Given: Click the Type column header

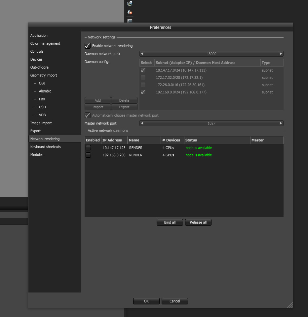Looking at the screenshot, I should coord(272,63).
